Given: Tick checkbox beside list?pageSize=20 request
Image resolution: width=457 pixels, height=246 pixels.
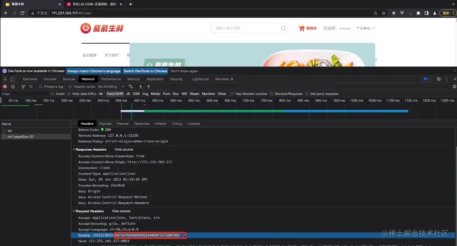Looking at the screenshot, I should tap(5, 137).
